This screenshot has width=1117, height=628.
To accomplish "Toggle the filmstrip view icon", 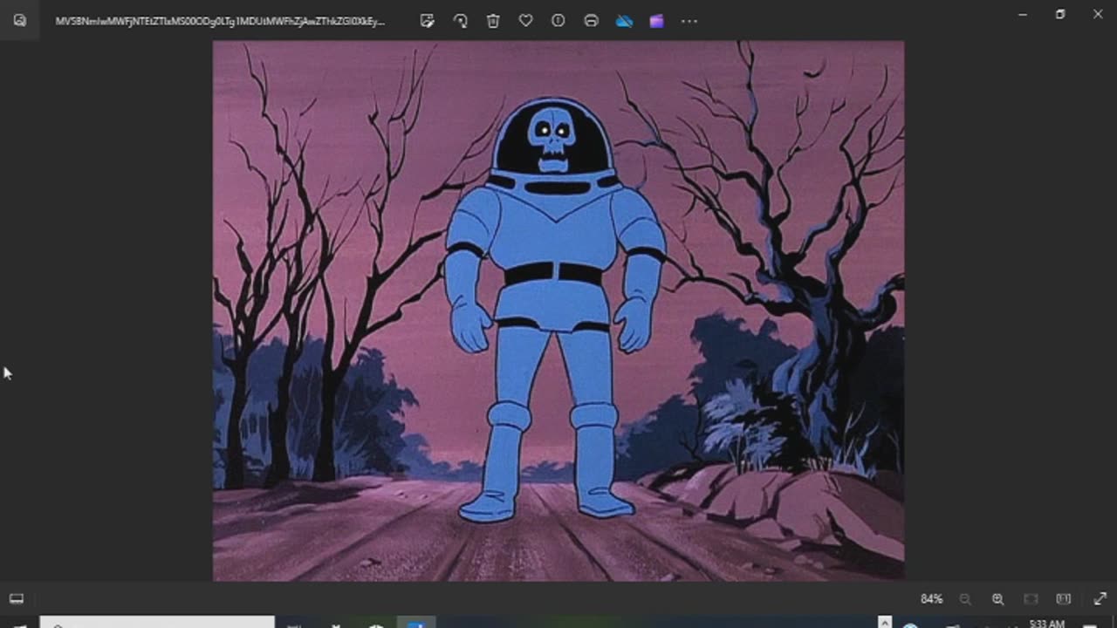I will [x=16, y=598].
